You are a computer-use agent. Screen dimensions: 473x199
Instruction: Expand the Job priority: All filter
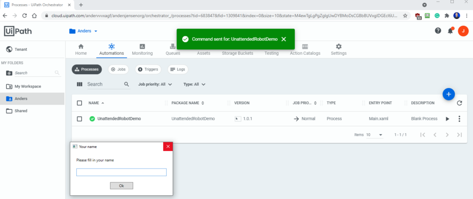tap(155, 84)
